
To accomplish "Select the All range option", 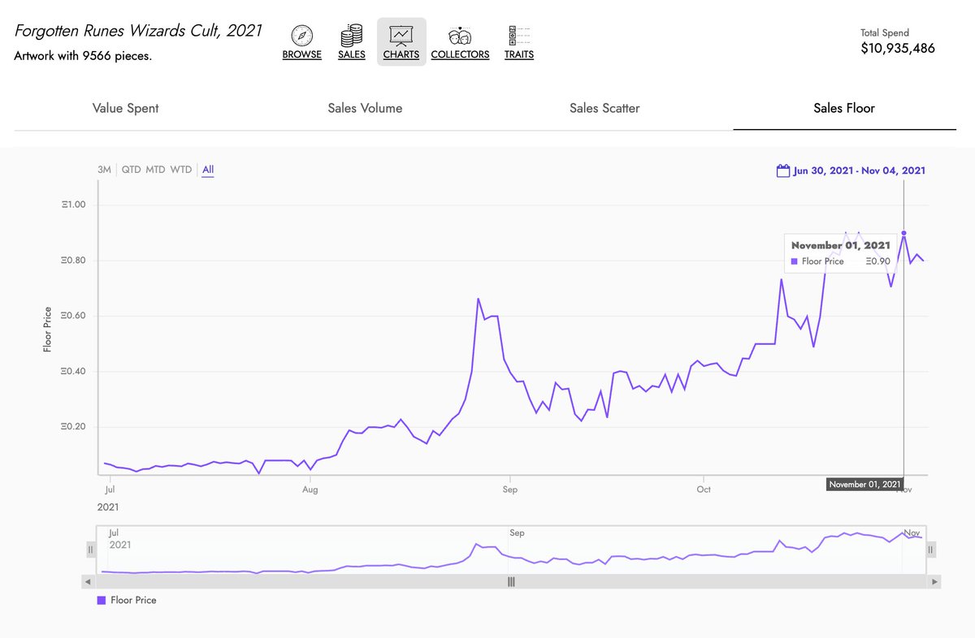I will coord(208,170).
